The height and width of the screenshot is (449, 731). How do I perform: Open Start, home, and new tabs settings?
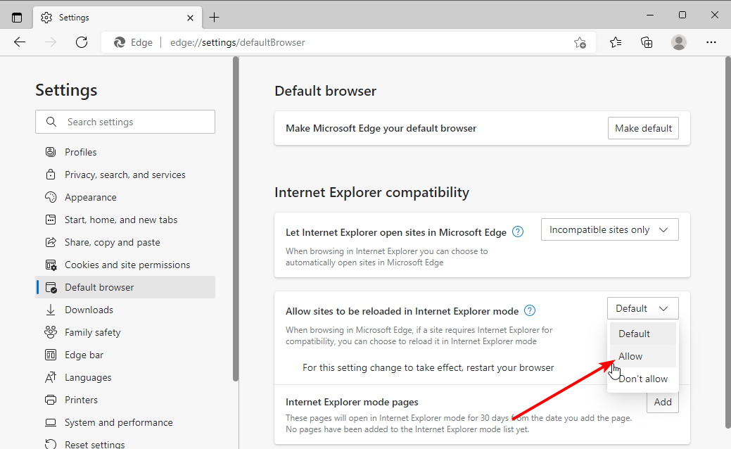125,220
